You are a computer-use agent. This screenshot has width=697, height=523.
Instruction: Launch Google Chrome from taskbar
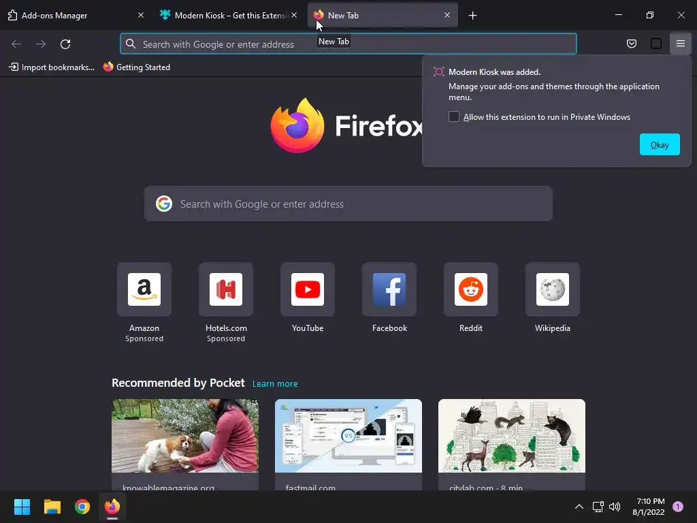pos(82,507)
